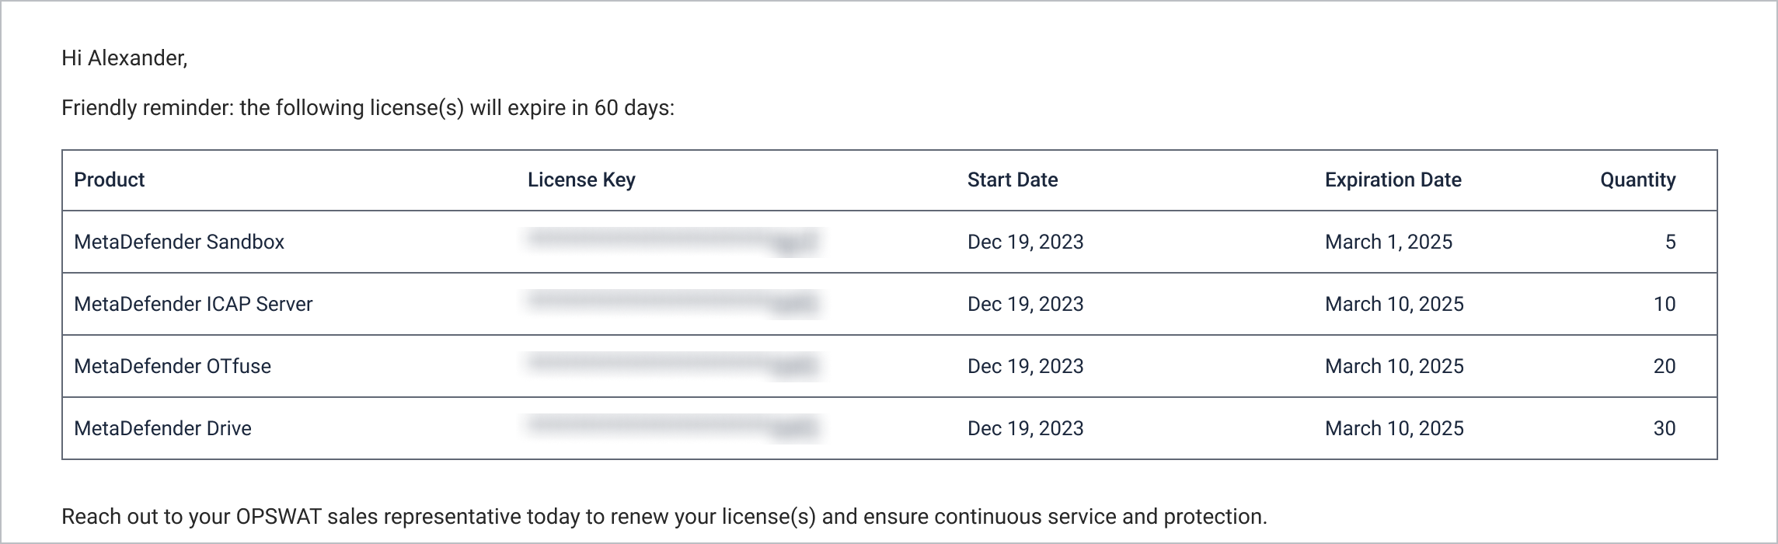Click the ICAP Server March 10, 2025 expiration
Image resolution: width=1778 pixels, height=544 pixels.
point(1394,304)
